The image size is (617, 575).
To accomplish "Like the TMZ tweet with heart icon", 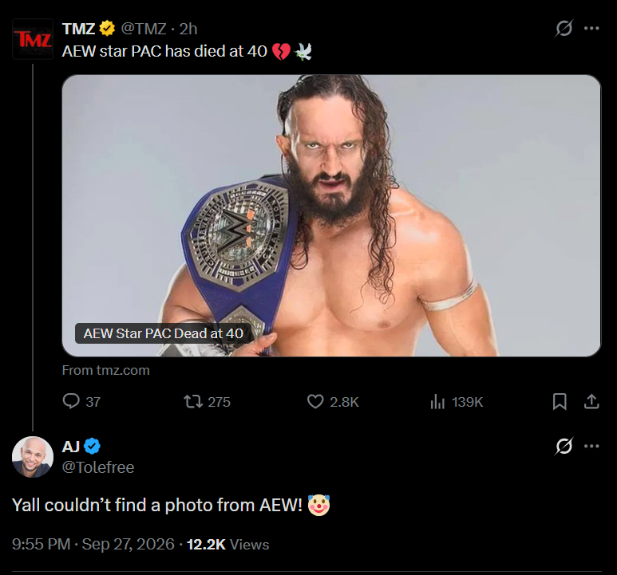I will coord(315,401).
